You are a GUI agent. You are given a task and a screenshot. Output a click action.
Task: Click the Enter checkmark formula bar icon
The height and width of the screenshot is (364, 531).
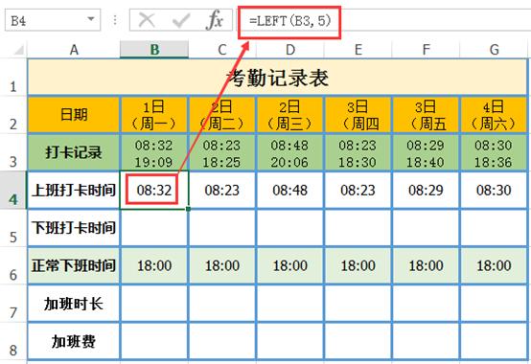[x=181, y=20]
